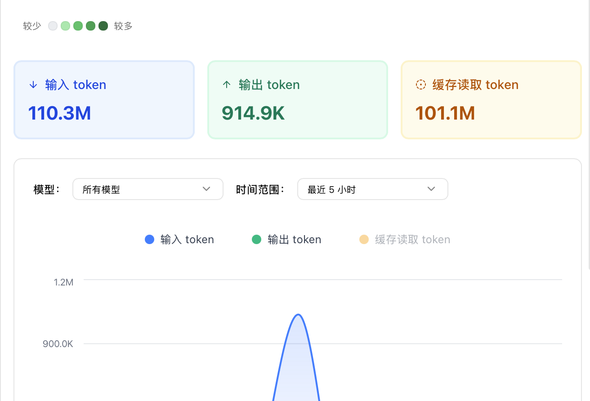
Task: Expand the 模型 filter options
Action: coord(147,189)
